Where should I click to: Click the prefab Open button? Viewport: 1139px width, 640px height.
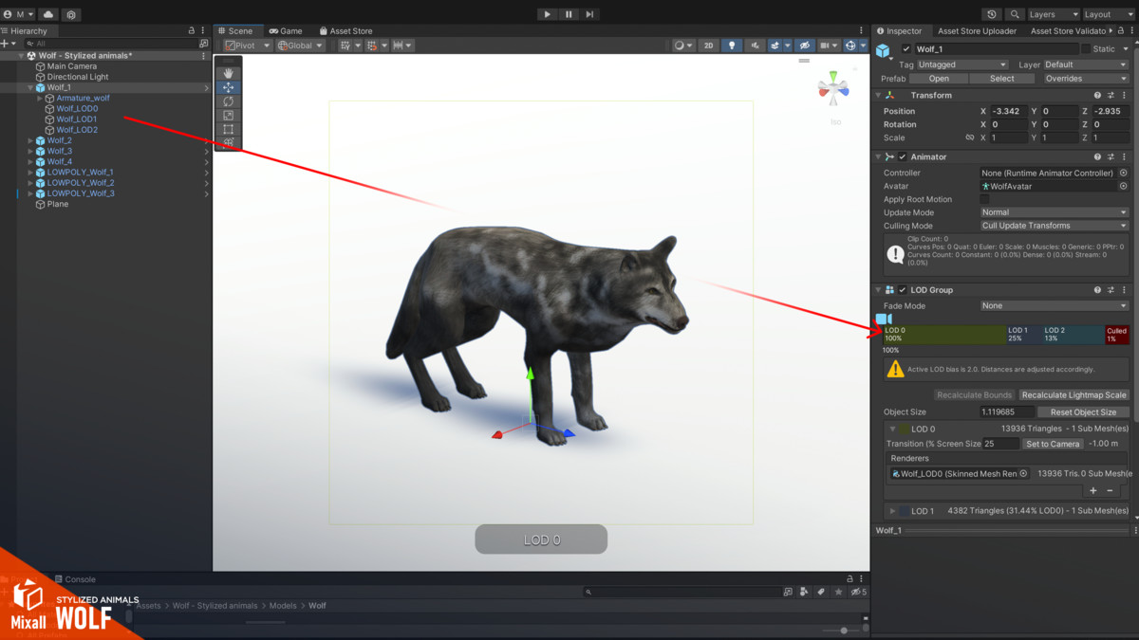(x=939, y=79)
